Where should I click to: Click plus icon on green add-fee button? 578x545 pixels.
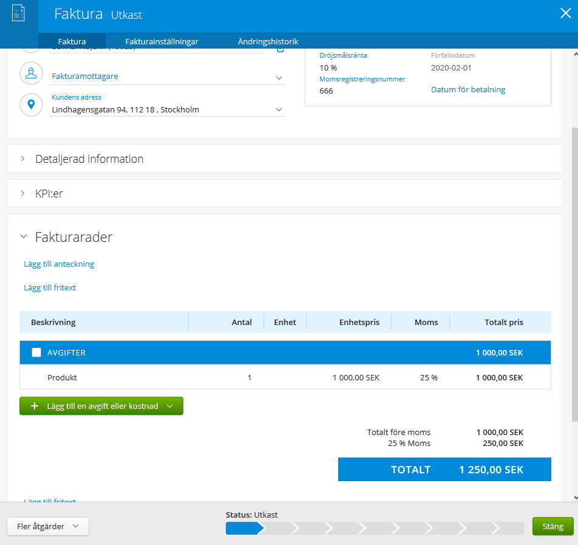(34, 406)
